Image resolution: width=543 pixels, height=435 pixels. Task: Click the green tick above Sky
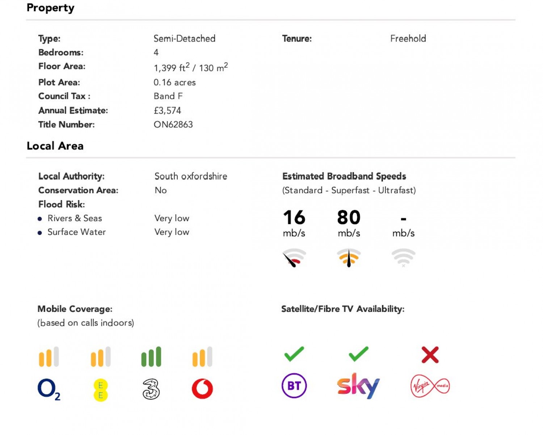358,354
